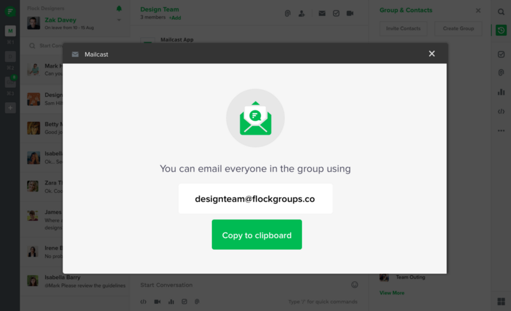511x311 pixels.
Task: Start video call from message toolbar
Action: [157, 301]
